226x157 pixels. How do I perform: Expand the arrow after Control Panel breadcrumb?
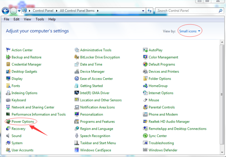[57, 11]
